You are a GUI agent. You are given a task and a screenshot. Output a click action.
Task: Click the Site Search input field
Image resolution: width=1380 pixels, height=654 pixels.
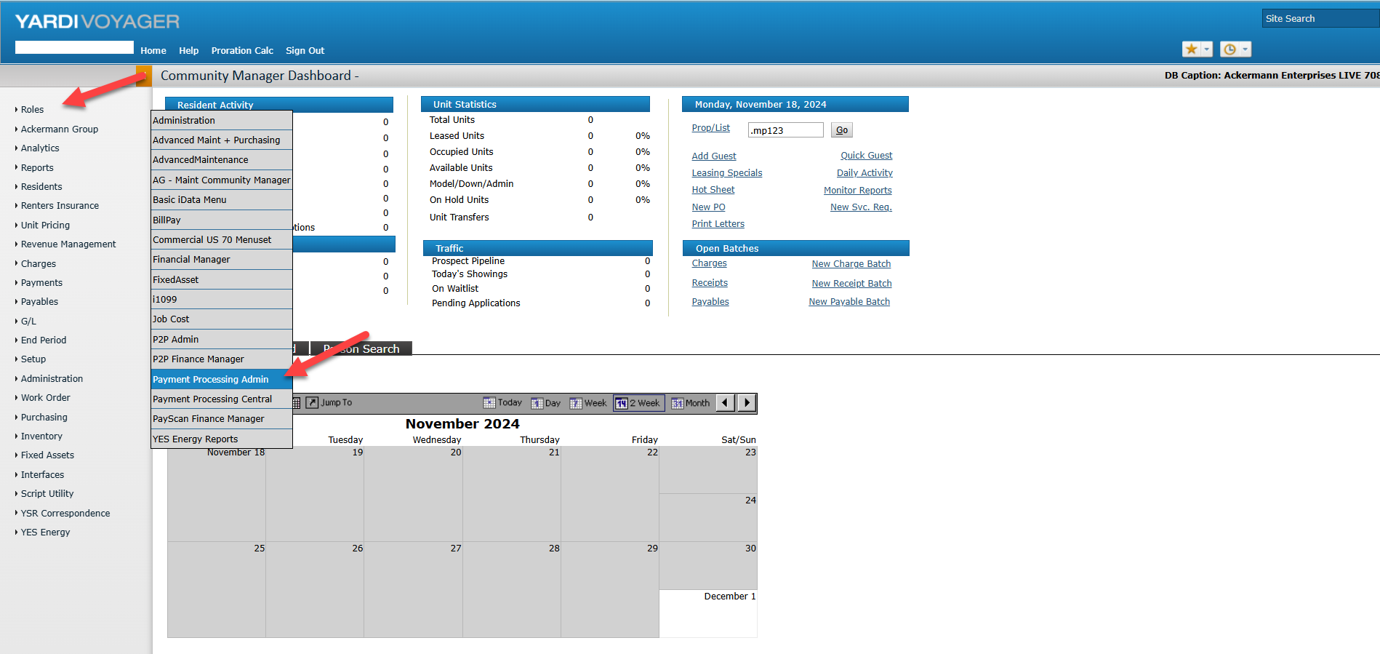pos(1320,19)
